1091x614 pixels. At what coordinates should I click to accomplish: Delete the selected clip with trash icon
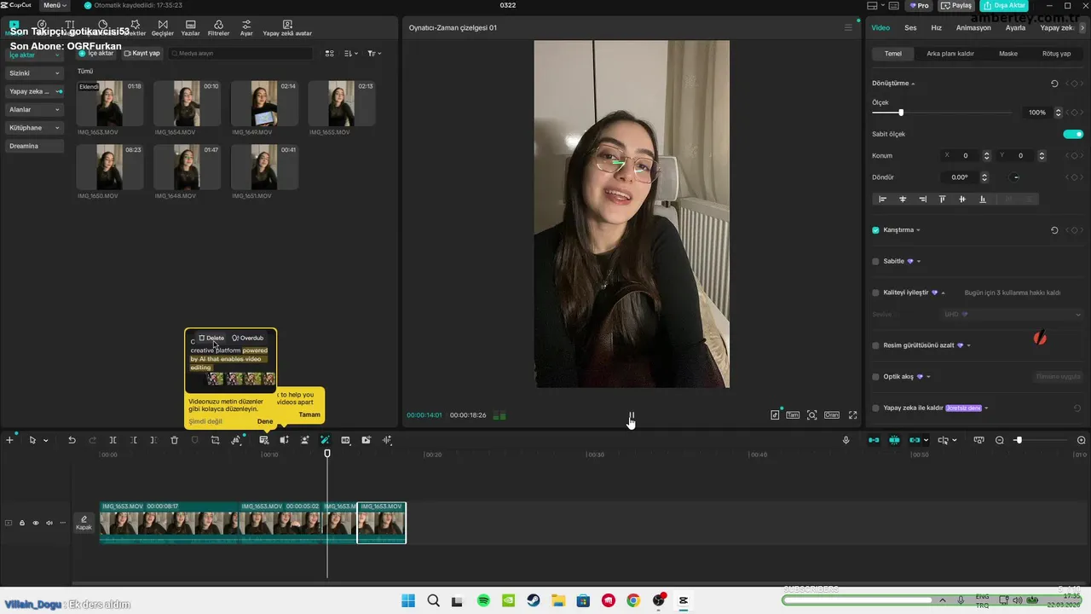[174, 440]
